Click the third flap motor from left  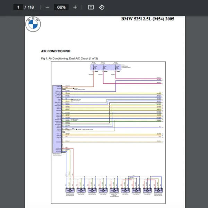tap(92, 190)
